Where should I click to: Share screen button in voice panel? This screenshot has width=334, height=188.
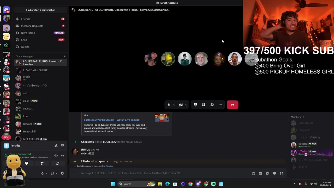(26, 163)
